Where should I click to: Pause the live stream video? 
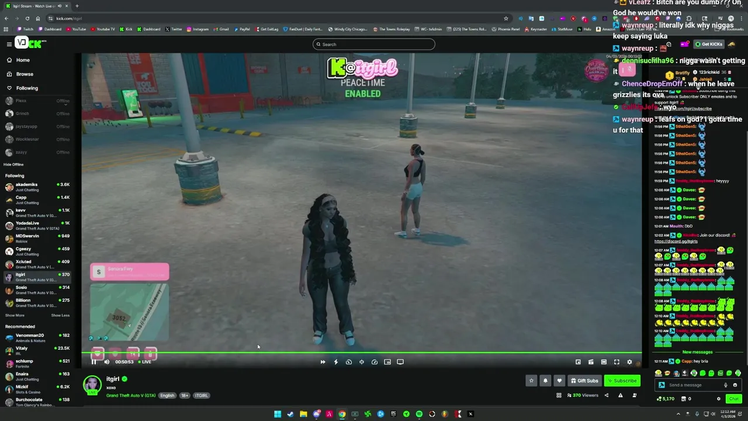[x=93, y=362]
